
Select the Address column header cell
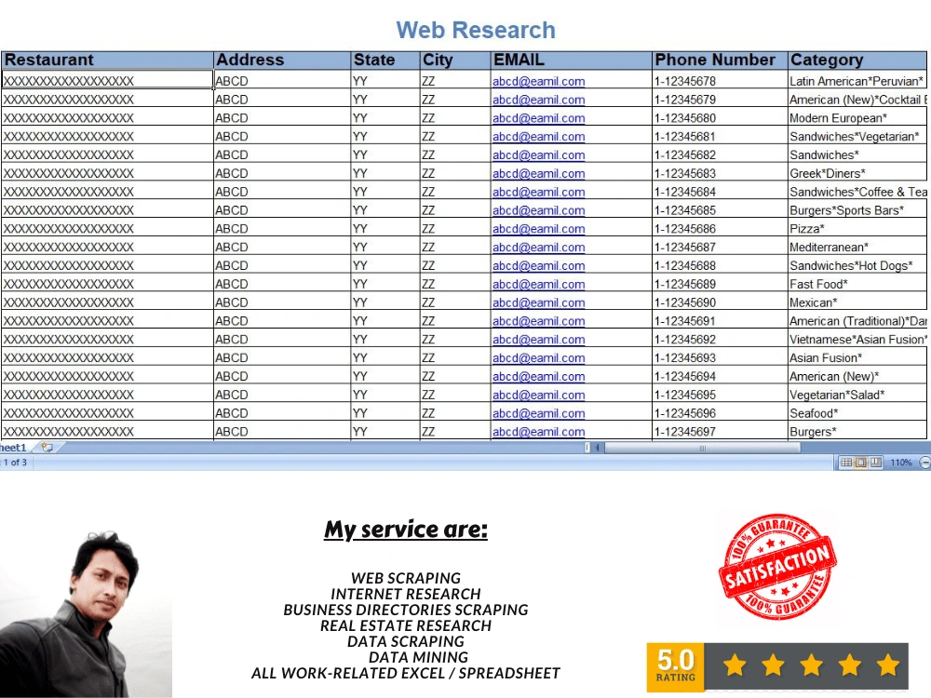click(282, 60)
